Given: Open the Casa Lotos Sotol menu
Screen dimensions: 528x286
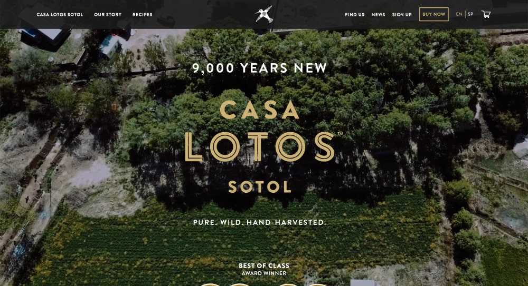Looking at the screenshot, I should pyautogui.click(x=60, y=14).
